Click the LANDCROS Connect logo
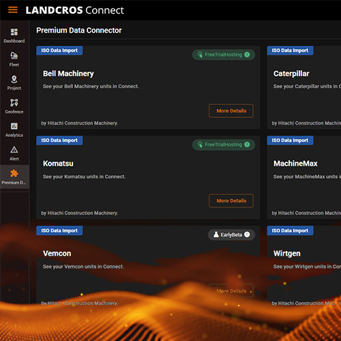 point(74,10)
